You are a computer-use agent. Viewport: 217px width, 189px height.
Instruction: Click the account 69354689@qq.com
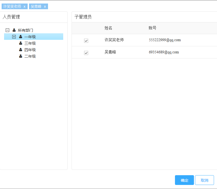coord(164,52)
